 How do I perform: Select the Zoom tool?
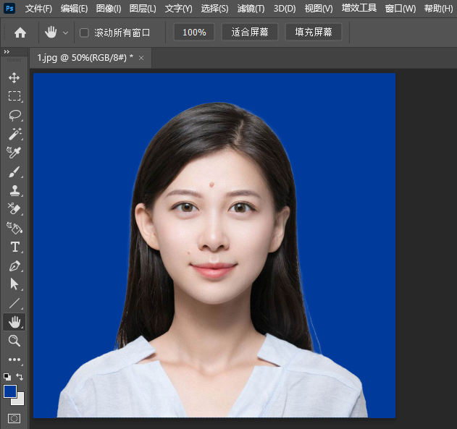pos(14,341)
